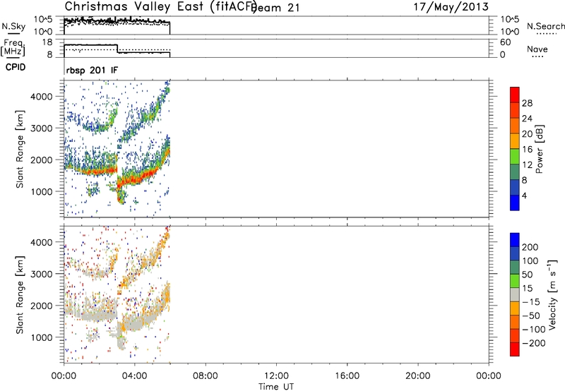Click the '50' velocity colorbar label
Screen dimensions: 565x391
point(527,275)
